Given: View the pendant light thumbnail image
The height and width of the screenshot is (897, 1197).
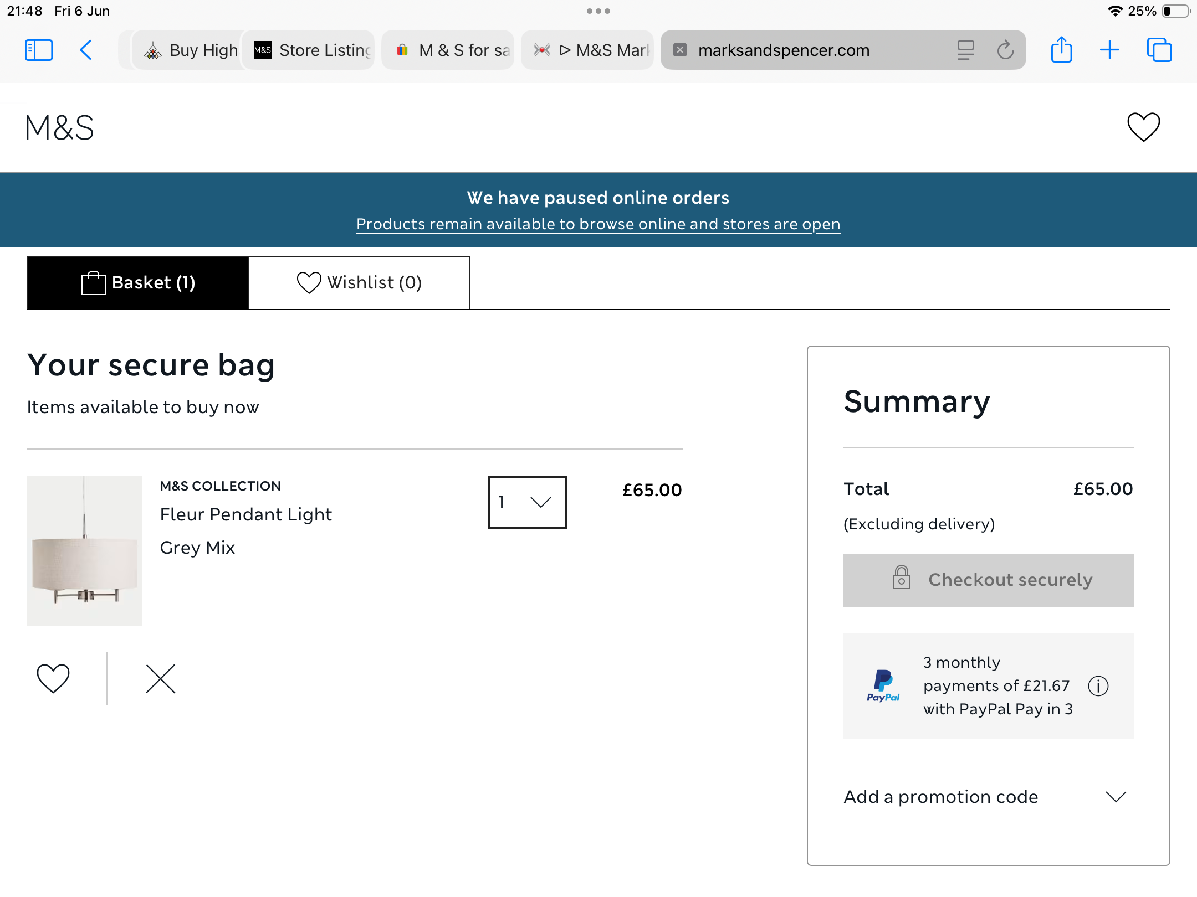Looking at the screenshot, I should [84, 551].
